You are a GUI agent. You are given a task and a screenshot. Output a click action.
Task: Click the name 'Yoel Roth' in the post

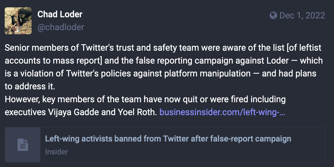coord(137,112)
